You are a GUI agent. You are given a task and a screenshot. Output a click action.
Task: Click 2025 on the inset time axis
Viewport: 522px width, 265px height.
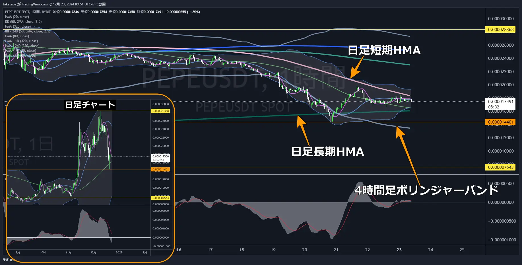pyautogui.click(x=119, y=252)
